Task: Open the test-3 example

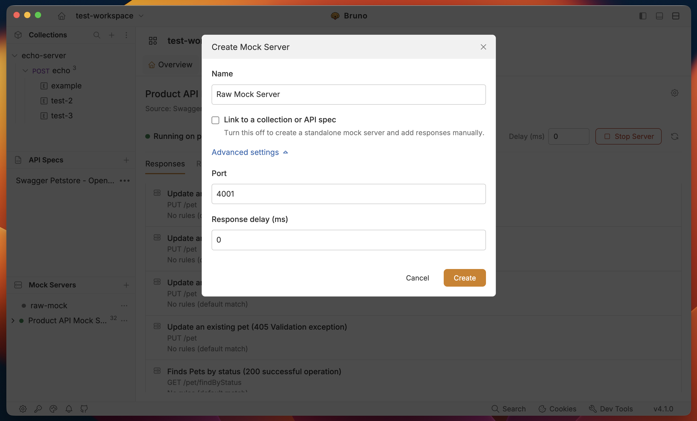Action: click(62, 116)
